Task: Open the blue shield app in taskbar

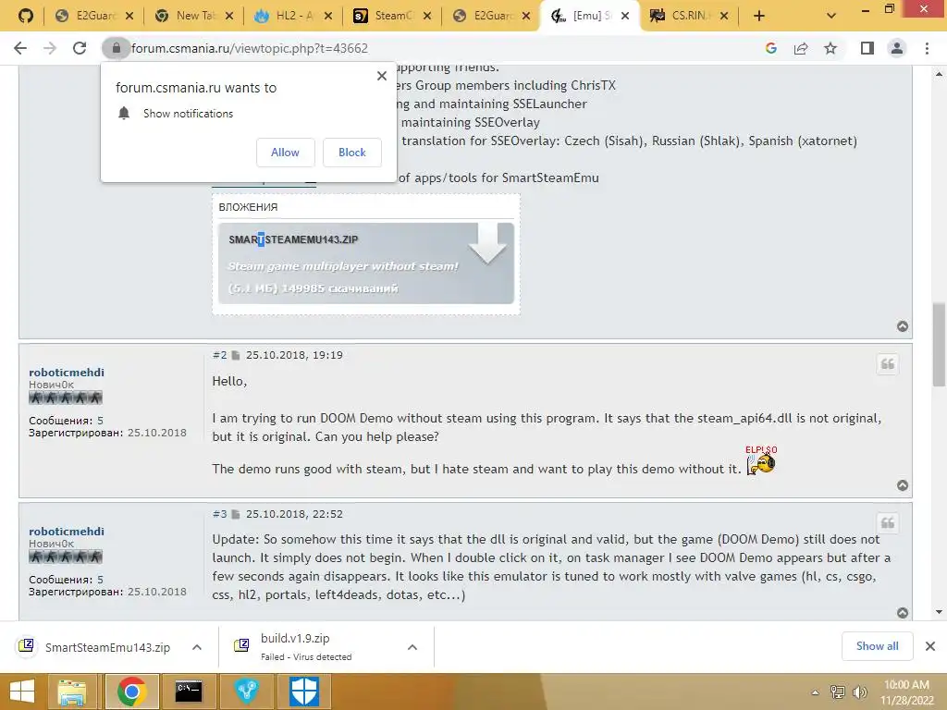Action: pos(303,692)
